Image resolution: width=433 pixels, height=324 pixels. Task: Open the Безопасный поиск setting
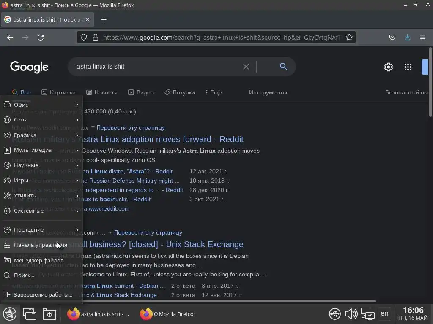click(406, 92)
